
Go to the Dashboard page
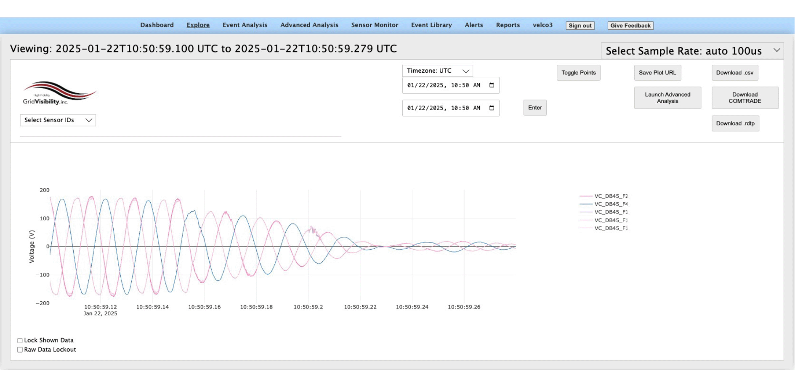pyautogui.click(x=157, y=25)
